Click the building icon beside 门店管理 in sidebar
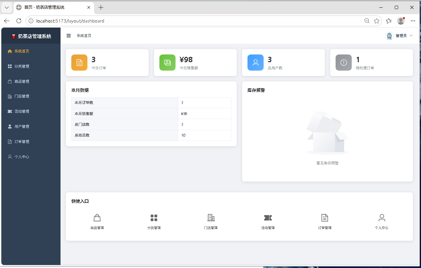 pyautogui.click(x=10, y=97)
